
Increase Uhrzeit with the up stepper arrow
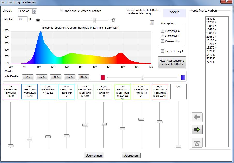pos(34,10)
